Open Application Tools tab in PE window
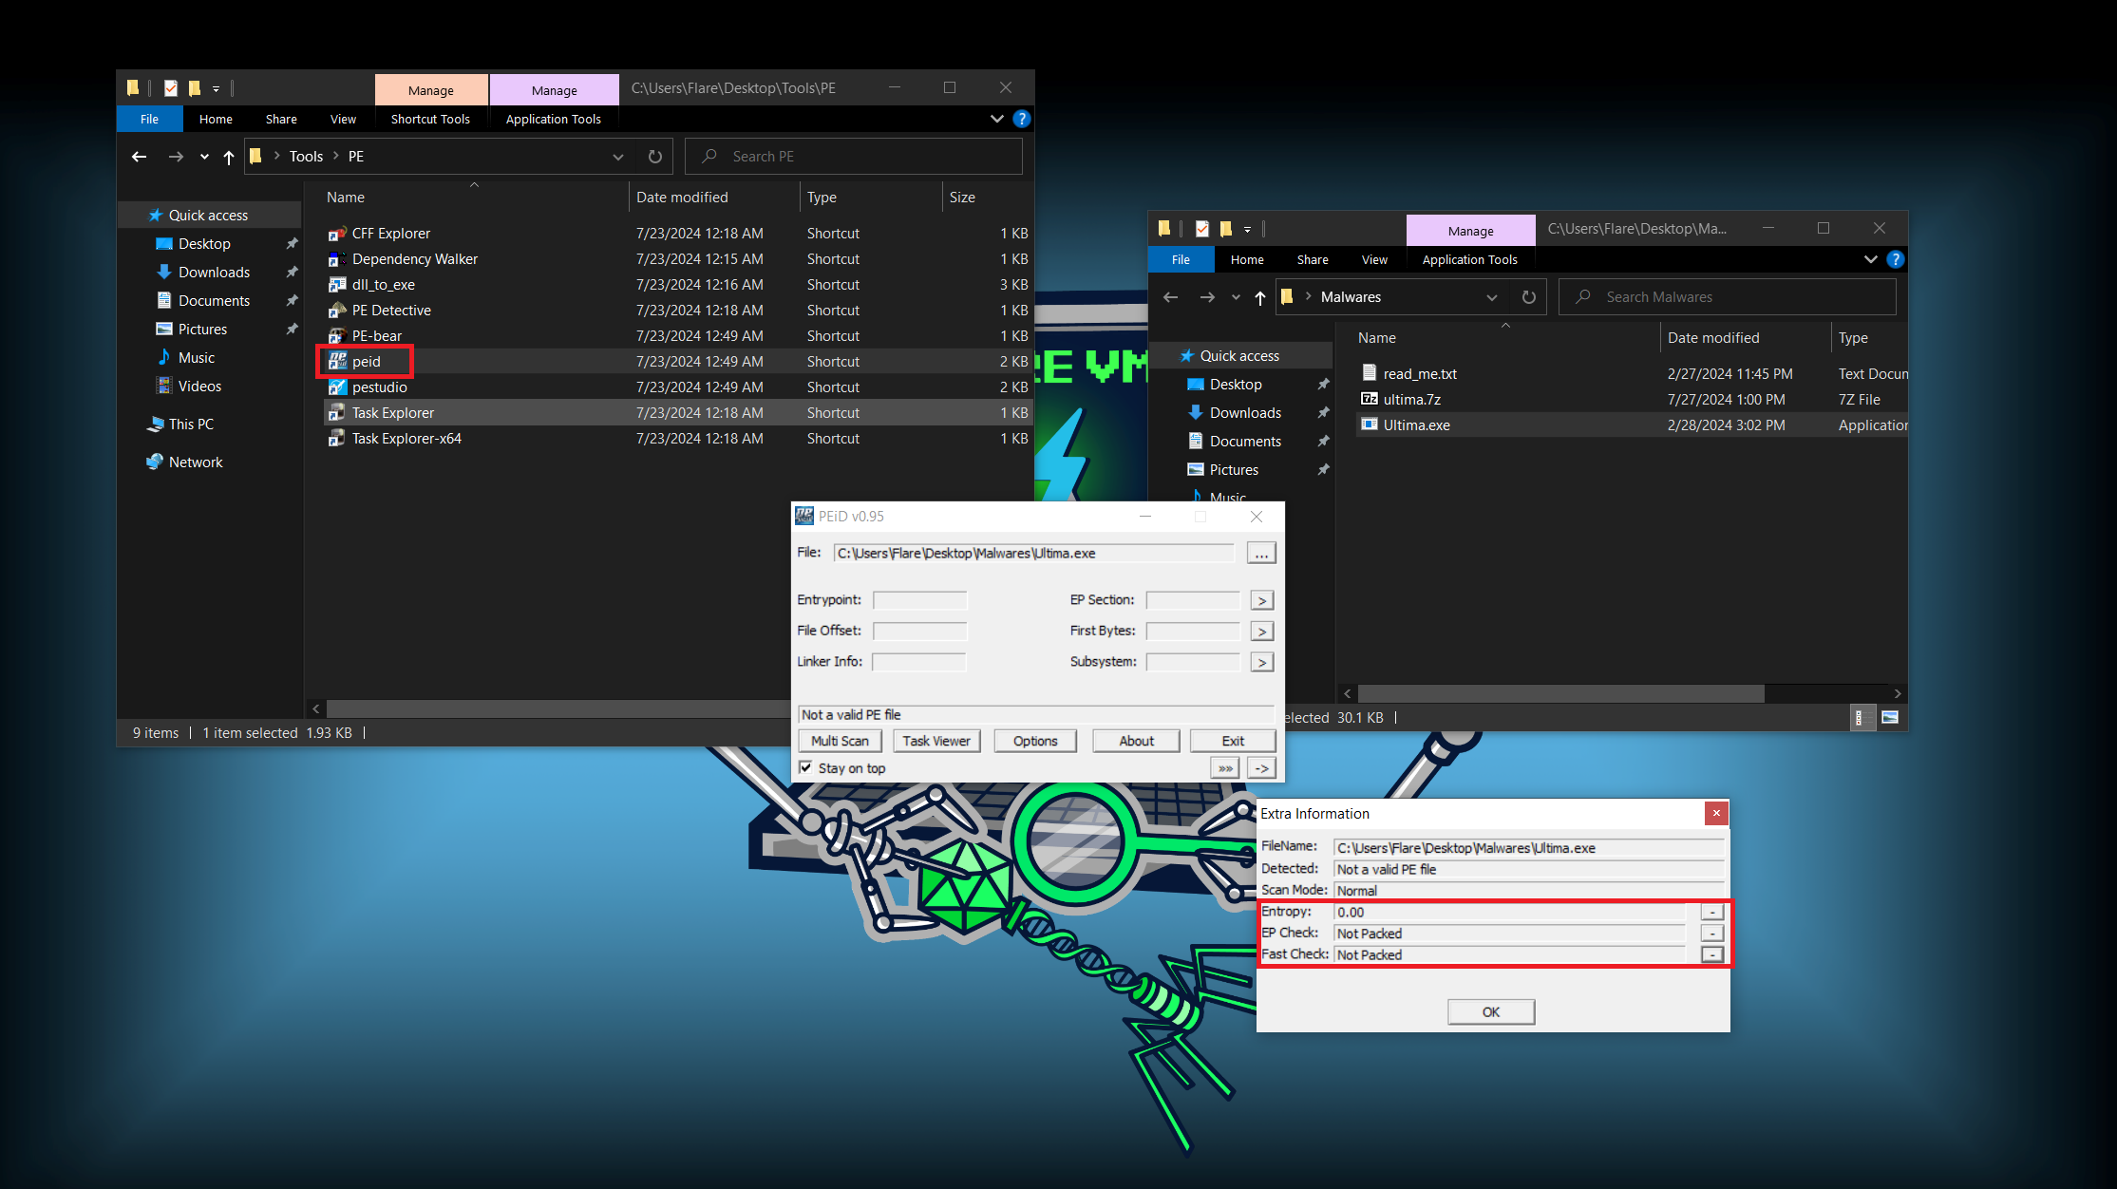Screen dimensions: 2117x1189 coord(554,119)
